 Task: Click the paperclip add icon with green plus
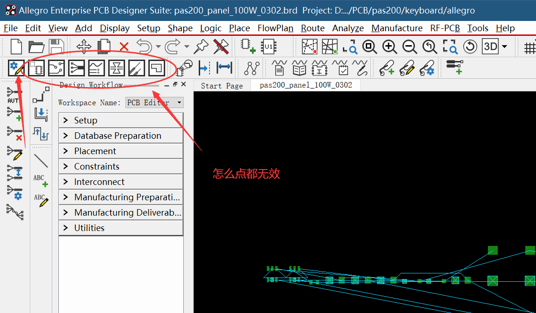click(387, 68)
